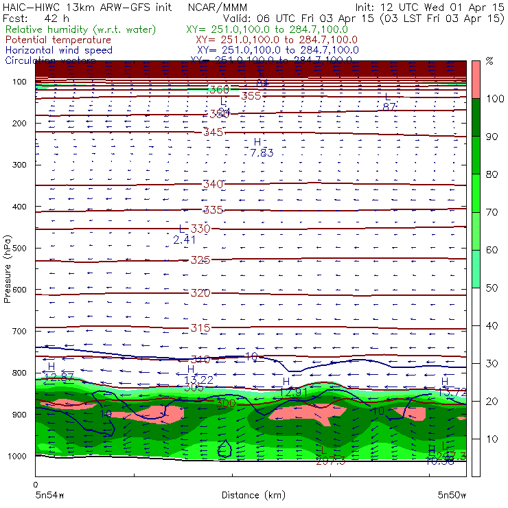
Task: Click the '345' potential temperature contour label
Action: coord(213,132)
